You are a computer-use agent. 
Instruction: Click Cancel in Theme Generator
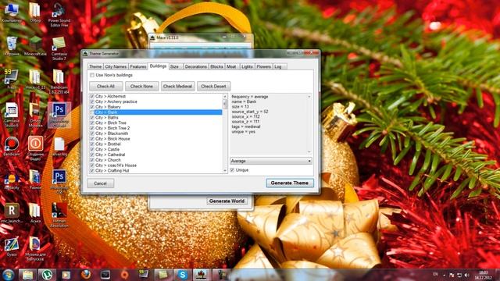tap(100, 183)
